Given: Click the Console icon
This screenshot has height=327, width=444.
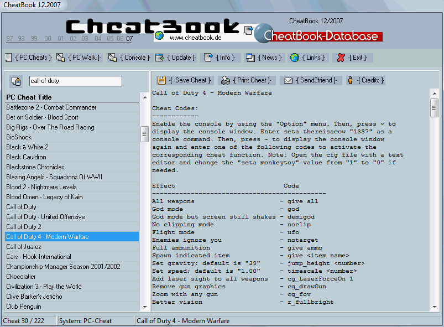Looking at the screenshot, I should (112, 58).
